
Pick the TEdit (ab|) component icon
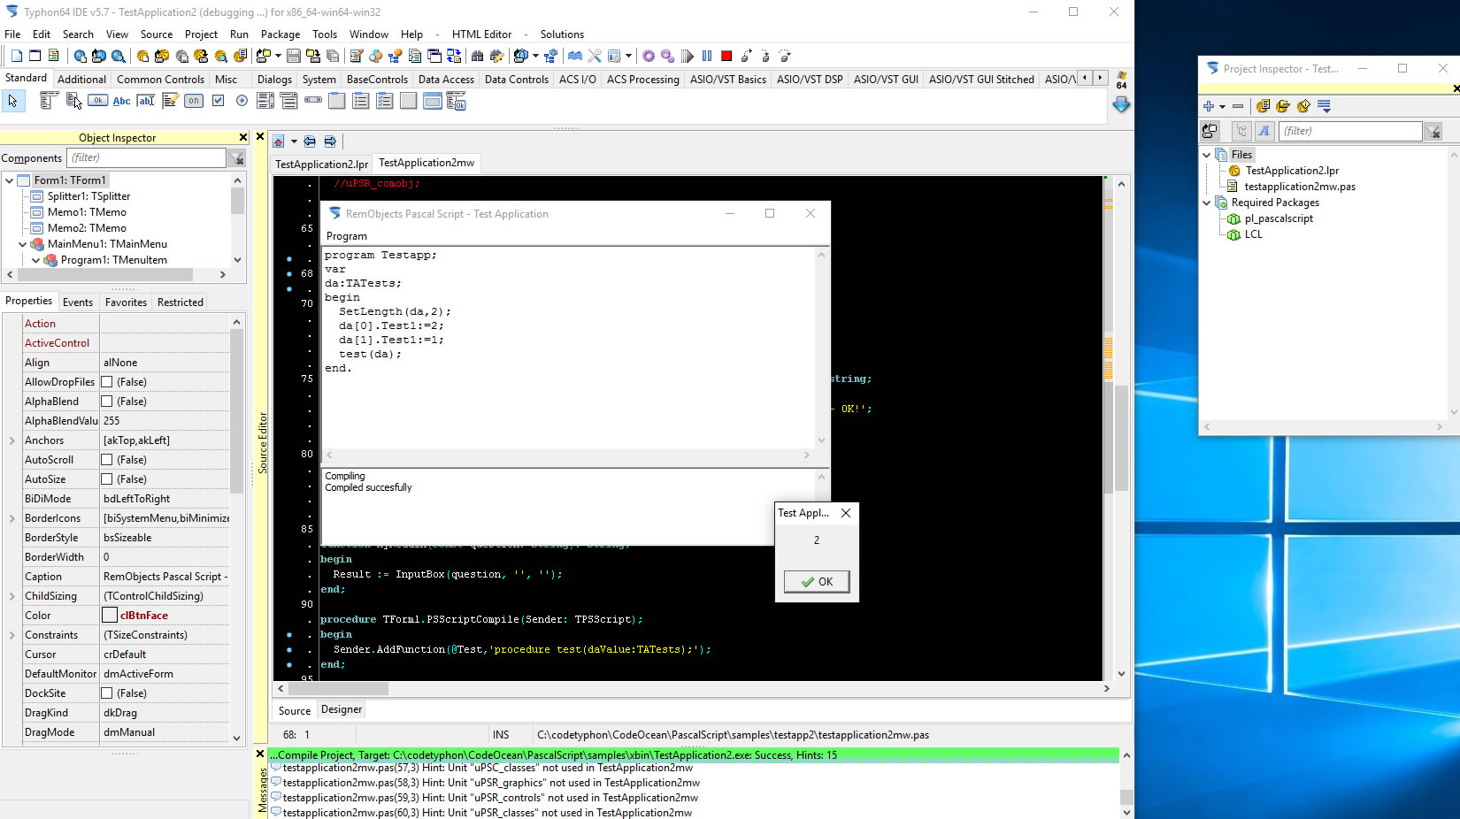tap(146, 101)
